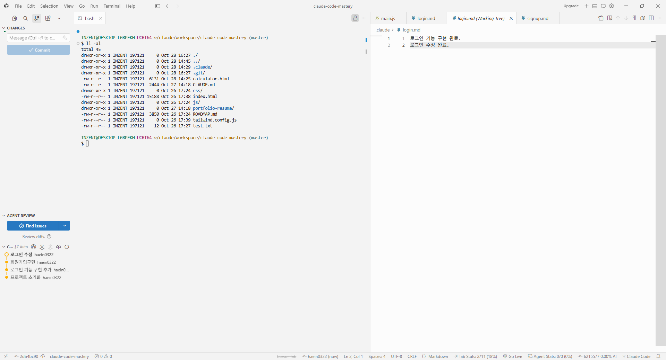Image resolution: width=666 pixels, height=360 pixels.
Task: Split the editor with split icon
Action: click(x=651, y=18)
